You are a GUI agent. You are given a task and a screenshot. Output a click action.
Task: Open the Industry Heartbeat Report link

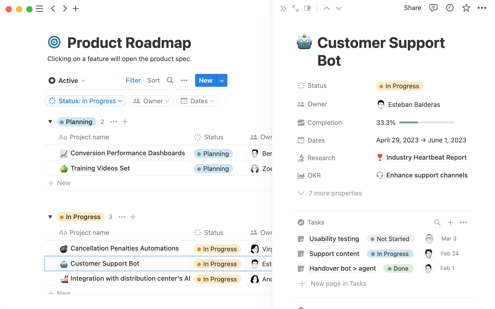[426, 157]
